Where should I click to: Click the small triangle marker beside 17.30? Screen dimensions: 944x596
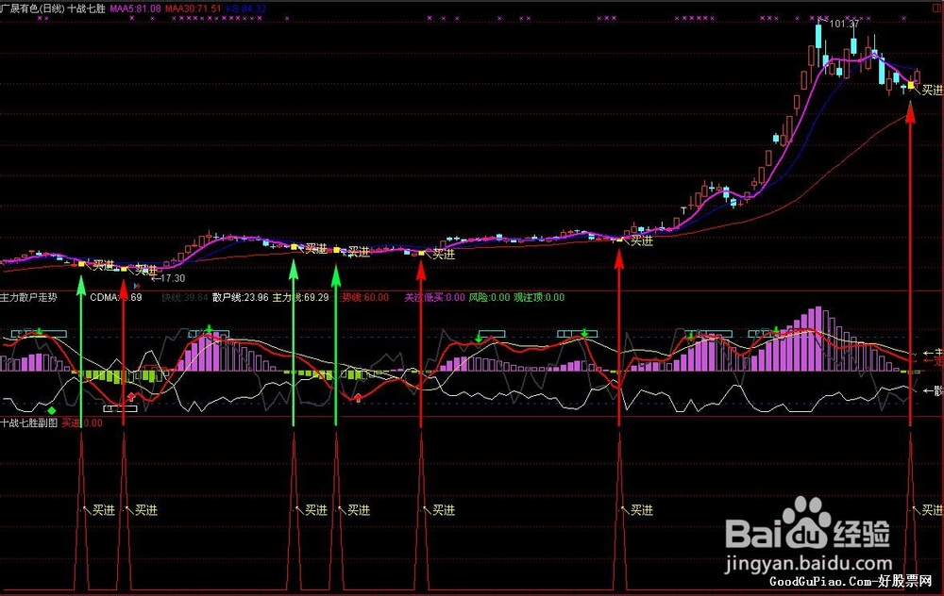click(137, 287)
